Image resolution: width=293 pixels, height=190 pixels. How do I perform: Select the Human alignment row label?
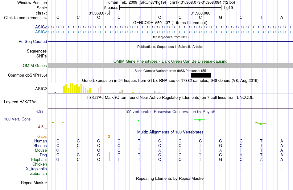[40, 141]
